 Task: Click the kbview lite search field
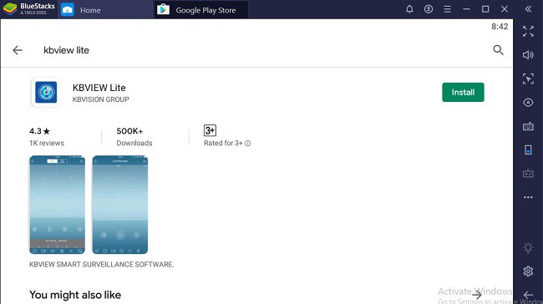66,50
